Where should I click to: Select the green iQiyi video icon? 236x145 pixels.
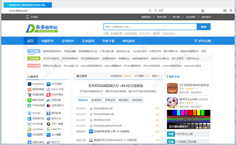pos(29,100)
